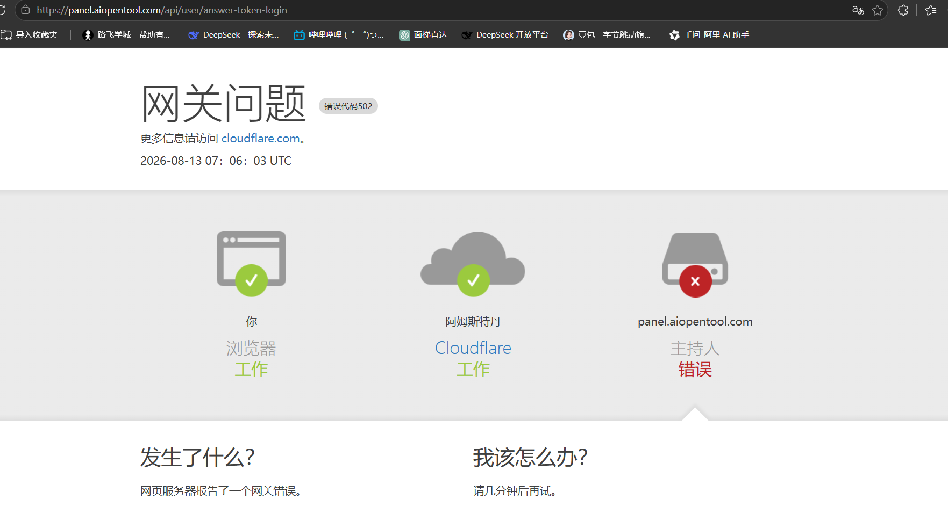View site security info lock icon

click(25, 10)
